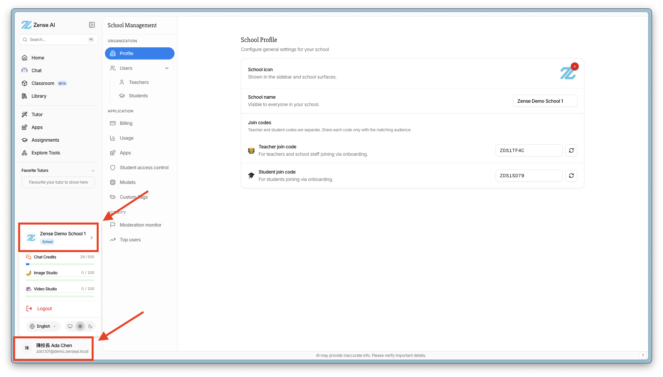Regenerate the teacher join code
The height and width of the screenshot is (377, 663).
pos(571,150)
